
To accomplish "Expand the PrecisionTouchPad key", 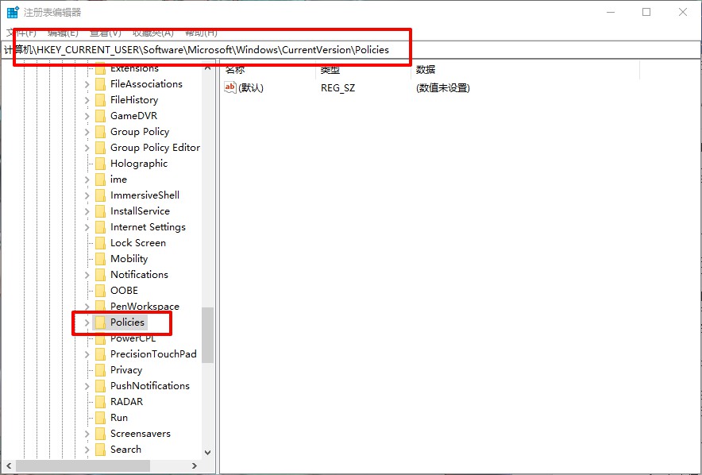I will 87,354.
